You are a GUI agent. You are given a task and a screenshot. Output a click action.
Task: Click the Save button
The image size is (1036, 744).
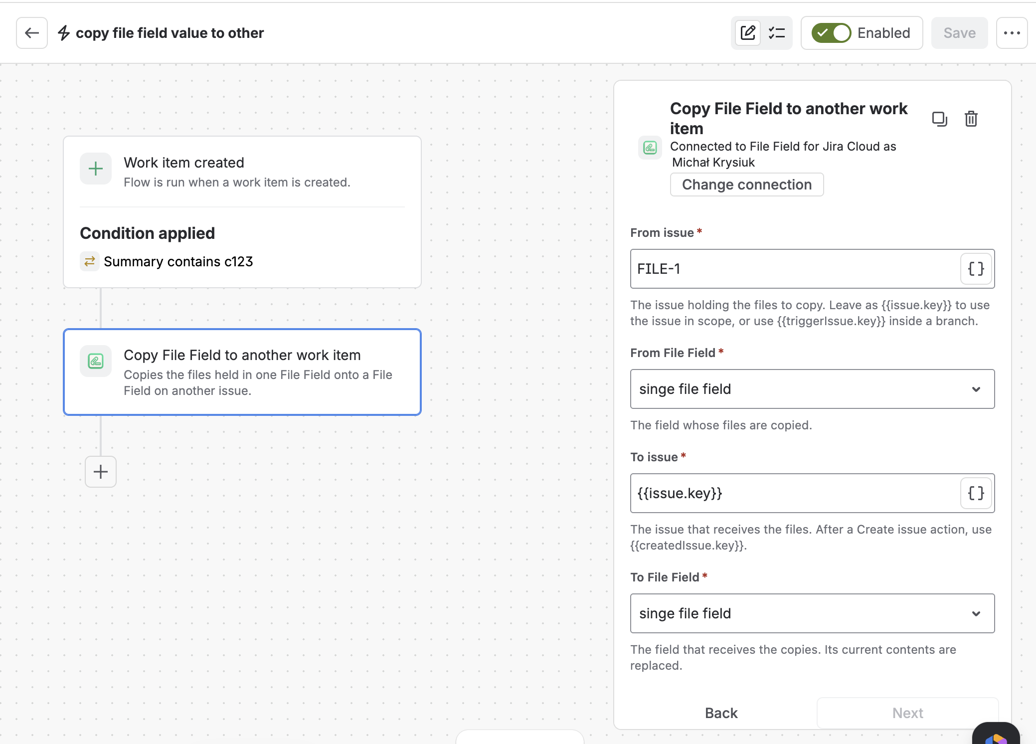[959, 33]
